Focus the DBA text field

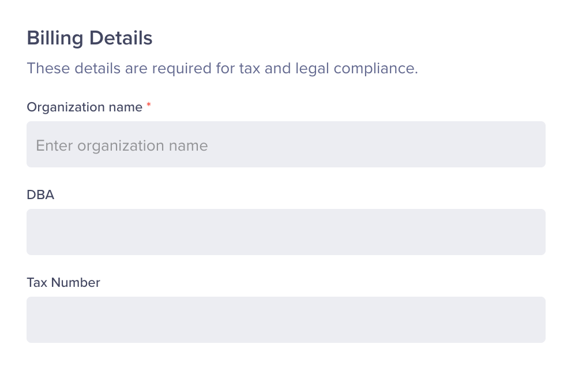click(286, 232)
